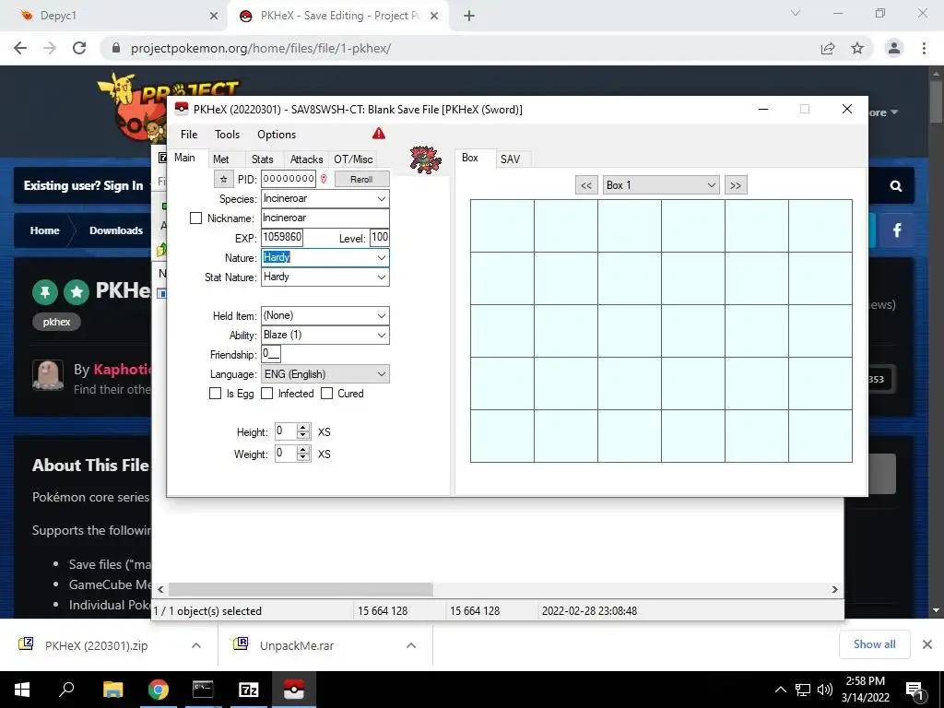Screen dimensions: 944x708
Task: Click the Downloads breadcrumb link
Action: tap(116, 230)
